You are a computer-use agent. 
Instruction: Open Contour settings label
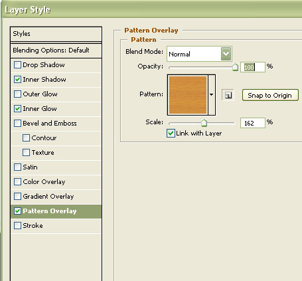44,138
